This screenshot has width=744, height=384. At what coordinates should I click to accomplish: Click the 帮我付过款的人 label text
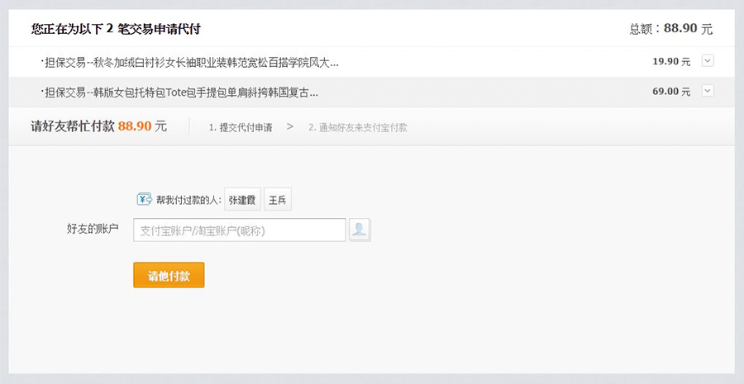point(188,200)
